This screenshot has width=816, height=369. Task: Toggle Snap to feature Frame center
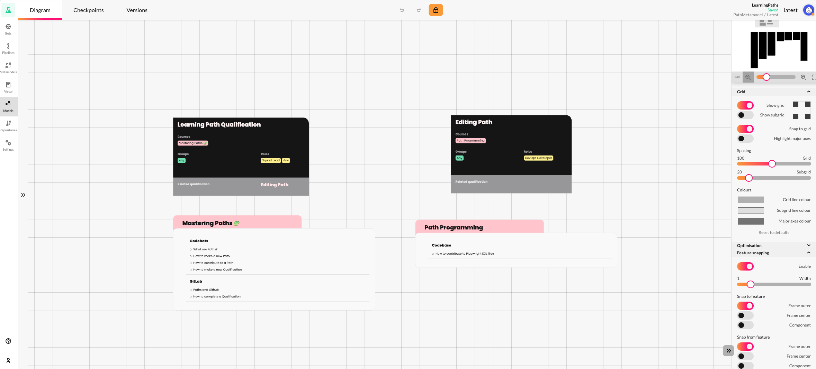pyautogui.click(x=745, y=315)
